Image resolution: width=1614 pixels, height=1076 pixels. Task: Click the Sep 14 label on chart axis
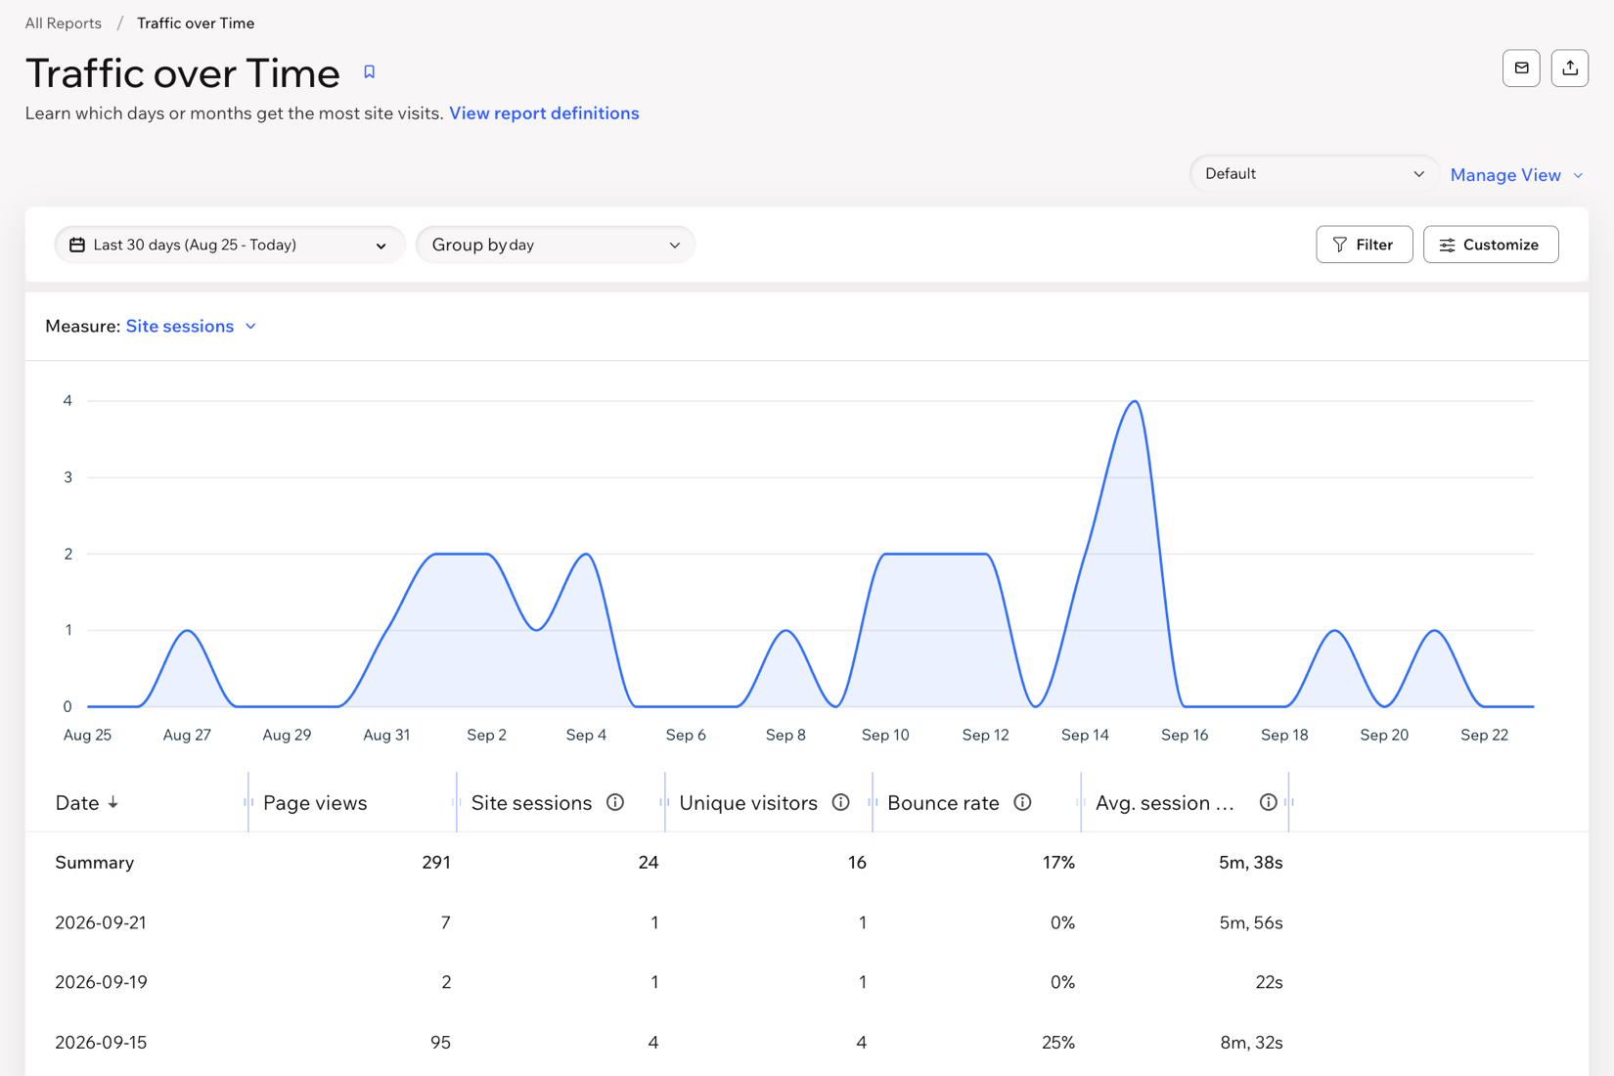pyautogui.click(x=1085, y=735)
